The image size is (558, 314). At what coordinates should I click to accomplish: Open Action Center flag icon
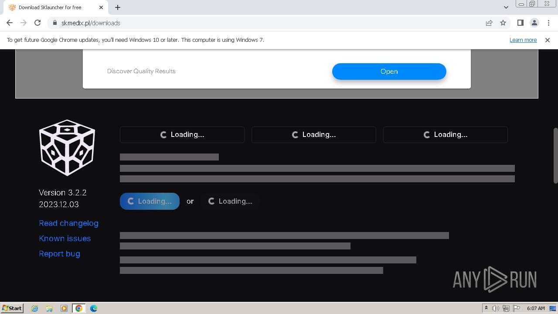(x=517, y=308)
